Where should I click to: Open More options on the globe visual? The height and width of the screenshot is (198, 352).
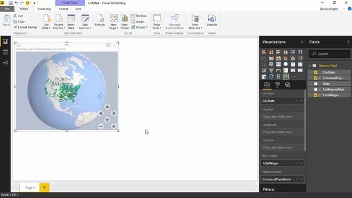(115, 45)
